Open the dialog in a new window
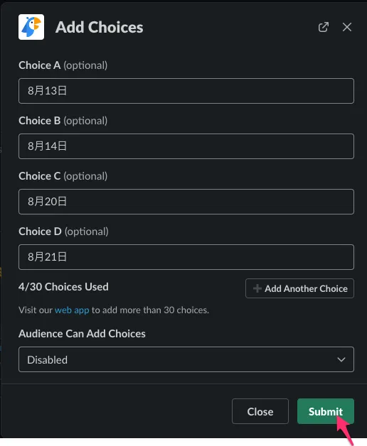 324,27
